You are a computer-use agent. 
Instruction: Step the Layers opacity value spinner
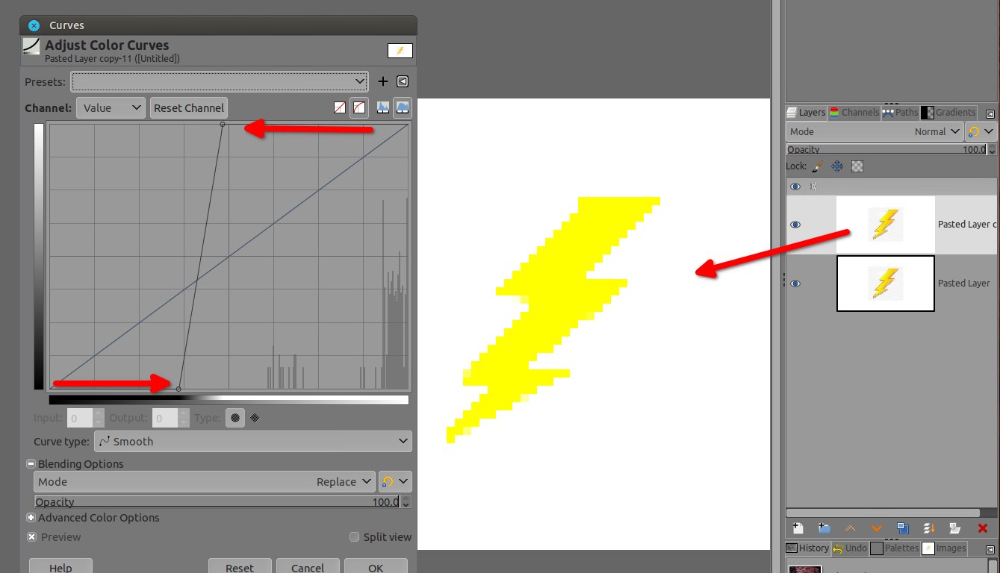point(991,149)
